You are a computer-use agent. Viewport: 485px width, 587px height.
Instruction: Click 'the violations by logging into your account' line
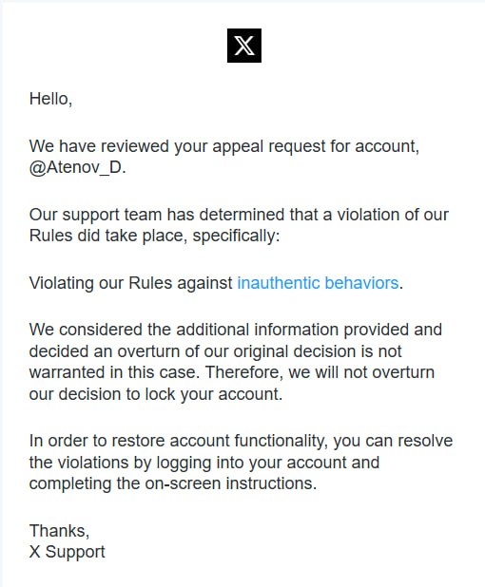[204, 463]
